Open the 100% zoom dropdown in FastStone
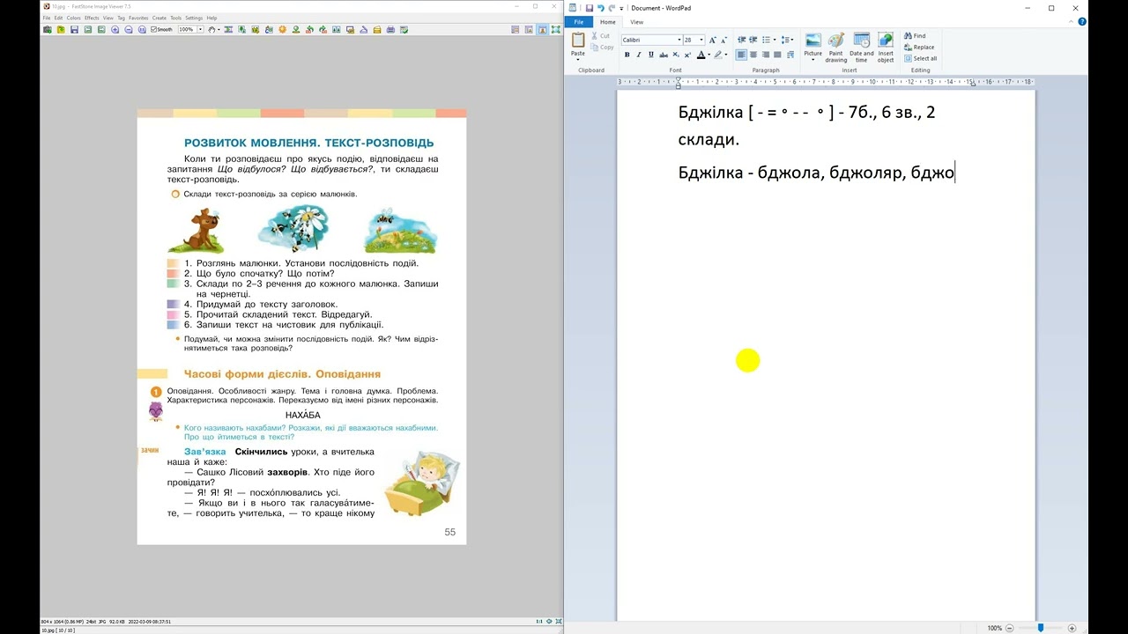 click(200, 29)
